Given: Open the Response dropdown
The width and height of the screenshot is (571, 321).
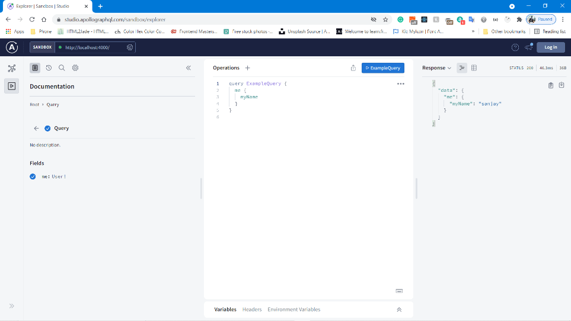Looking at the screenshot, I should pos(436,68).
